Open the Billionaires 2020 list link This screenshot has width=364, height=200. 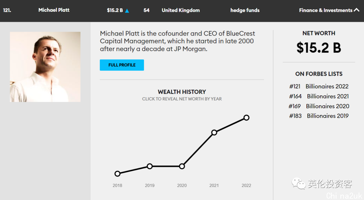tap(328, 106)
